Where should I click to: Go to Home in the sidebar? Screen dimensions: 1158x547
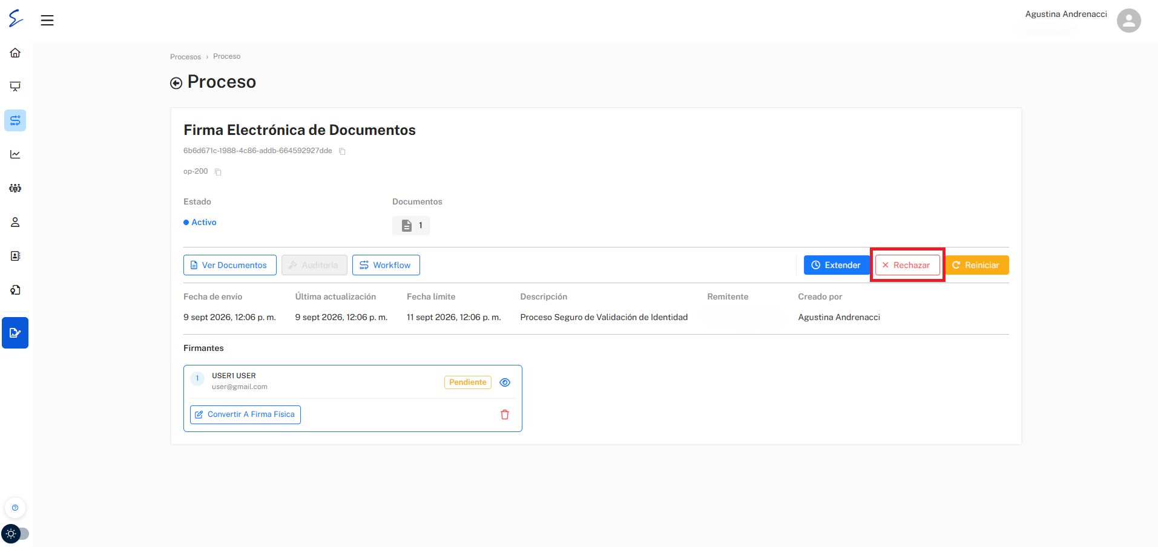coord(15,53)
